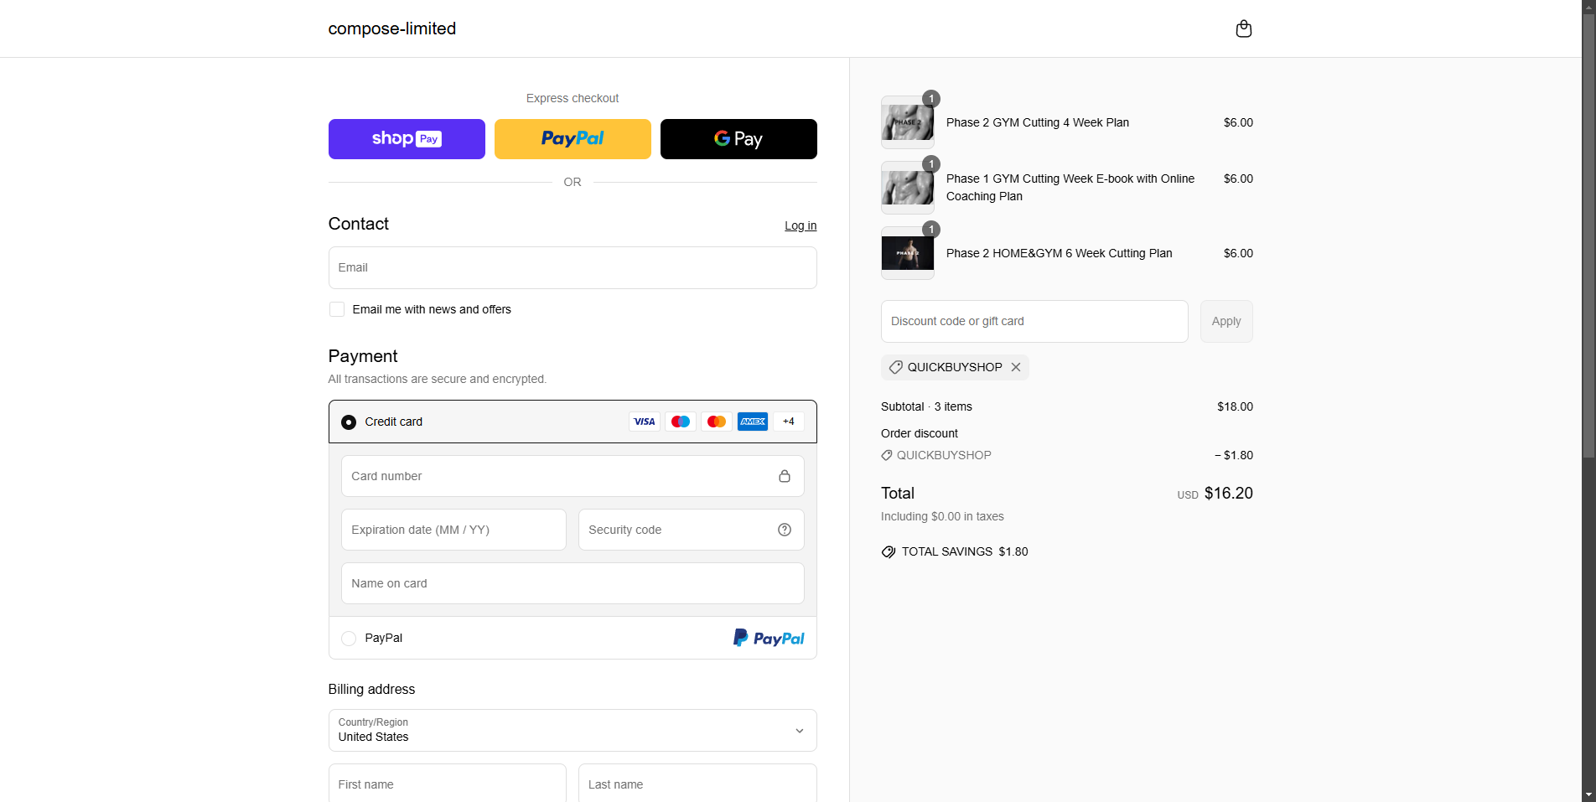This screenshot has height=802, width=1596.
Task: Click quantity badge on Phase 1 GYM Cutting item
Action: [x=931, y=164]
